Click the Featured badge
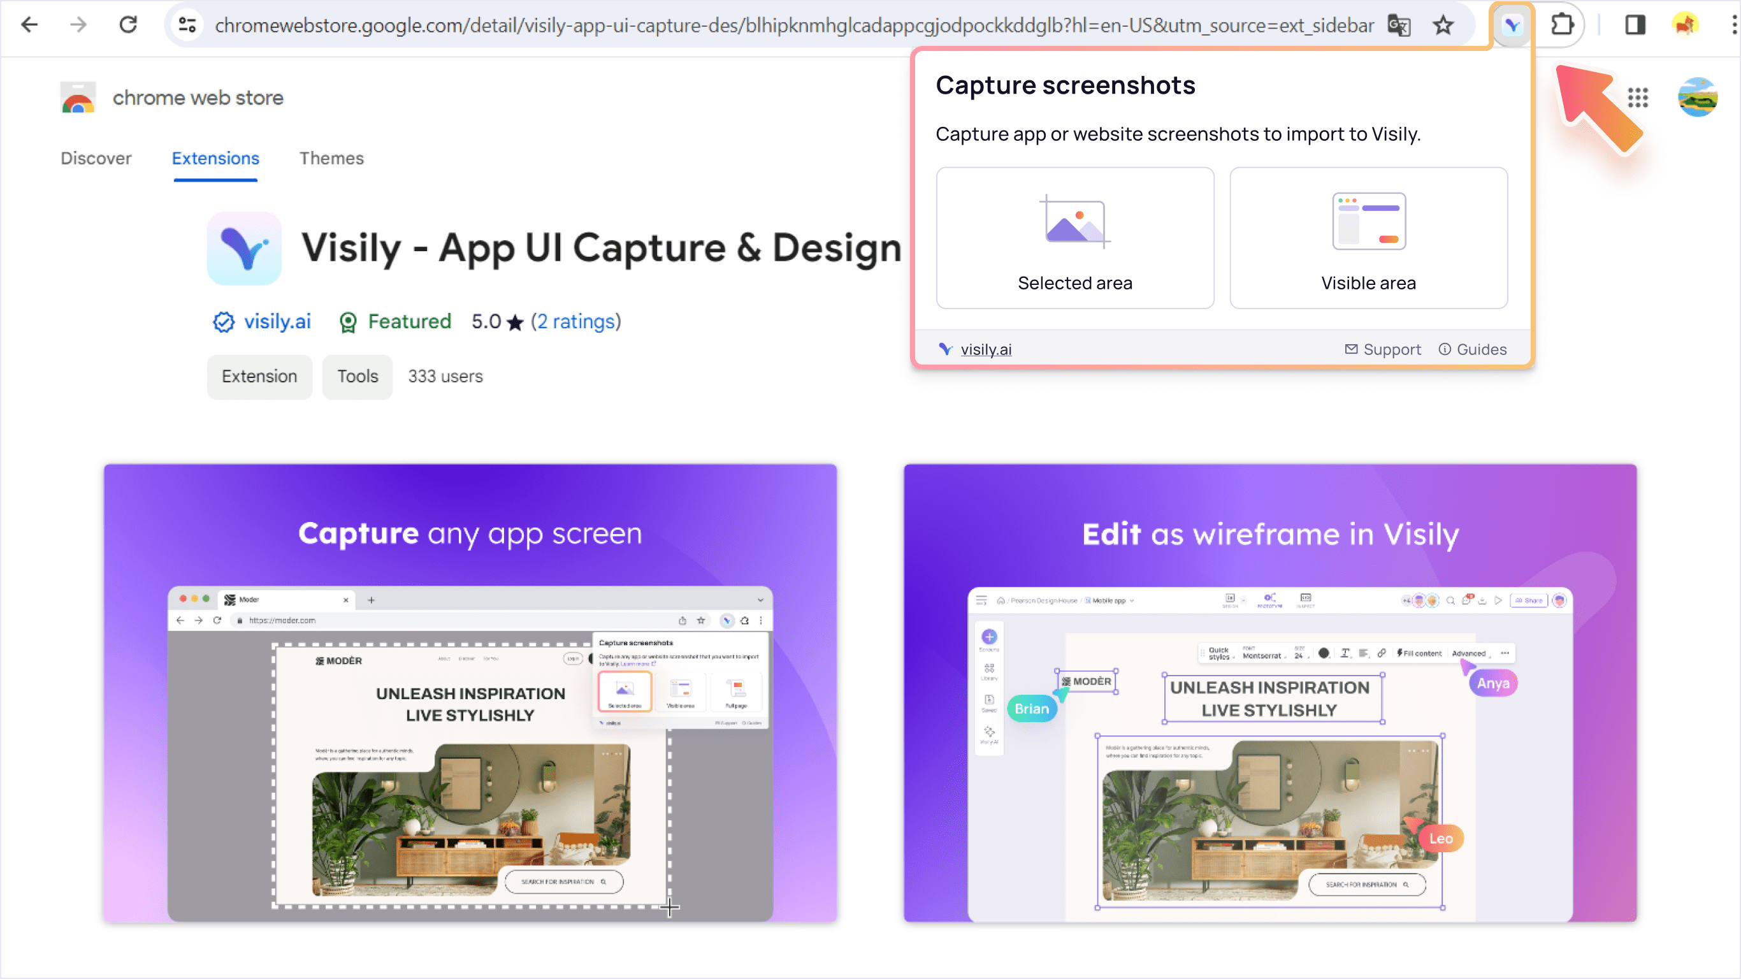Image resolution: width=1741 pixels, height=979 pixels. tap(394, 322)
